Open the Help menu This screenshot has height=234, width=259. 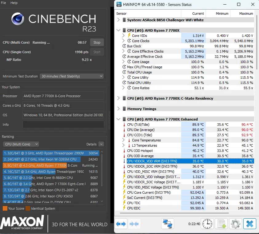(14, 3)
